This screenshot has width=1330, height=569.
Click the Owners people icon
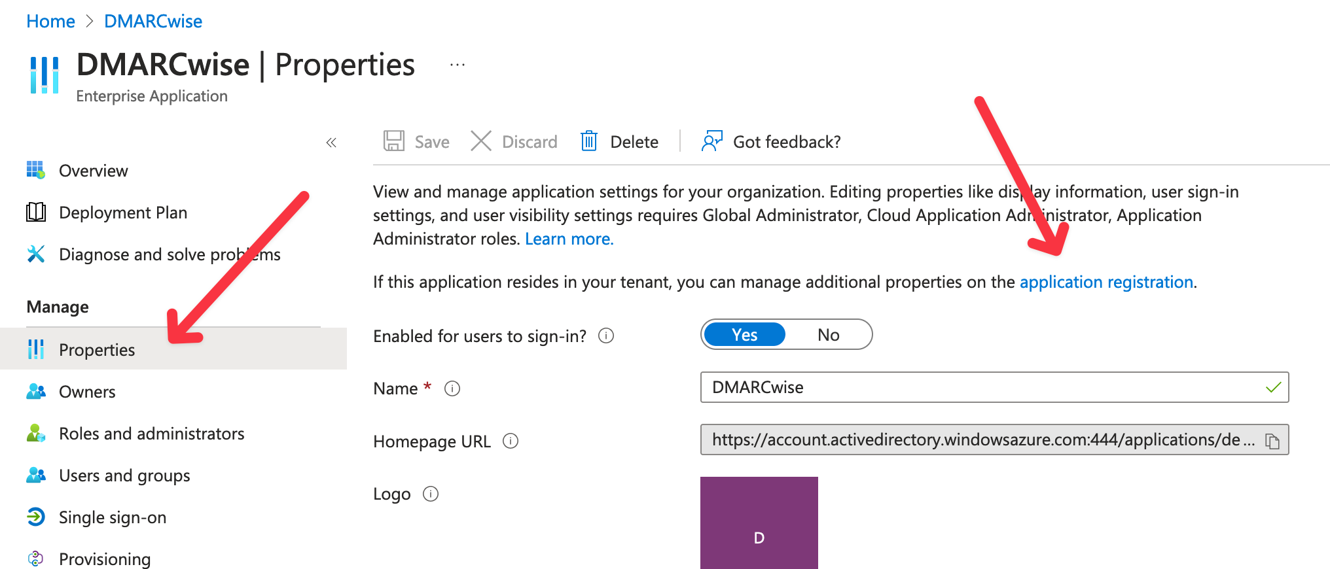click(x=35, y=391)
